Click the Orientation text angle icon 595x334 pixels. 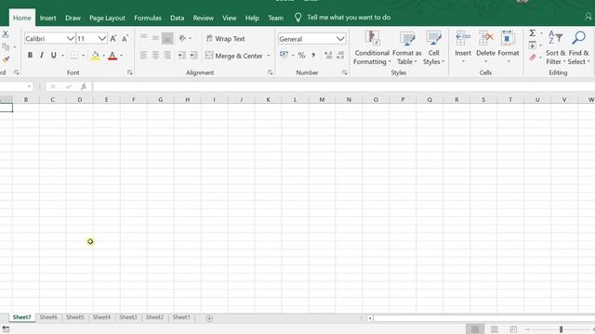pyautogui.click(x=182, y=38)
